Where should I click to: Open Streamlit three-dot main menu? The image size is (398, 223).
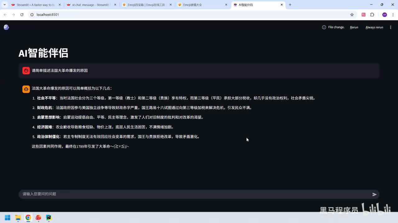[x=391, y=27]
